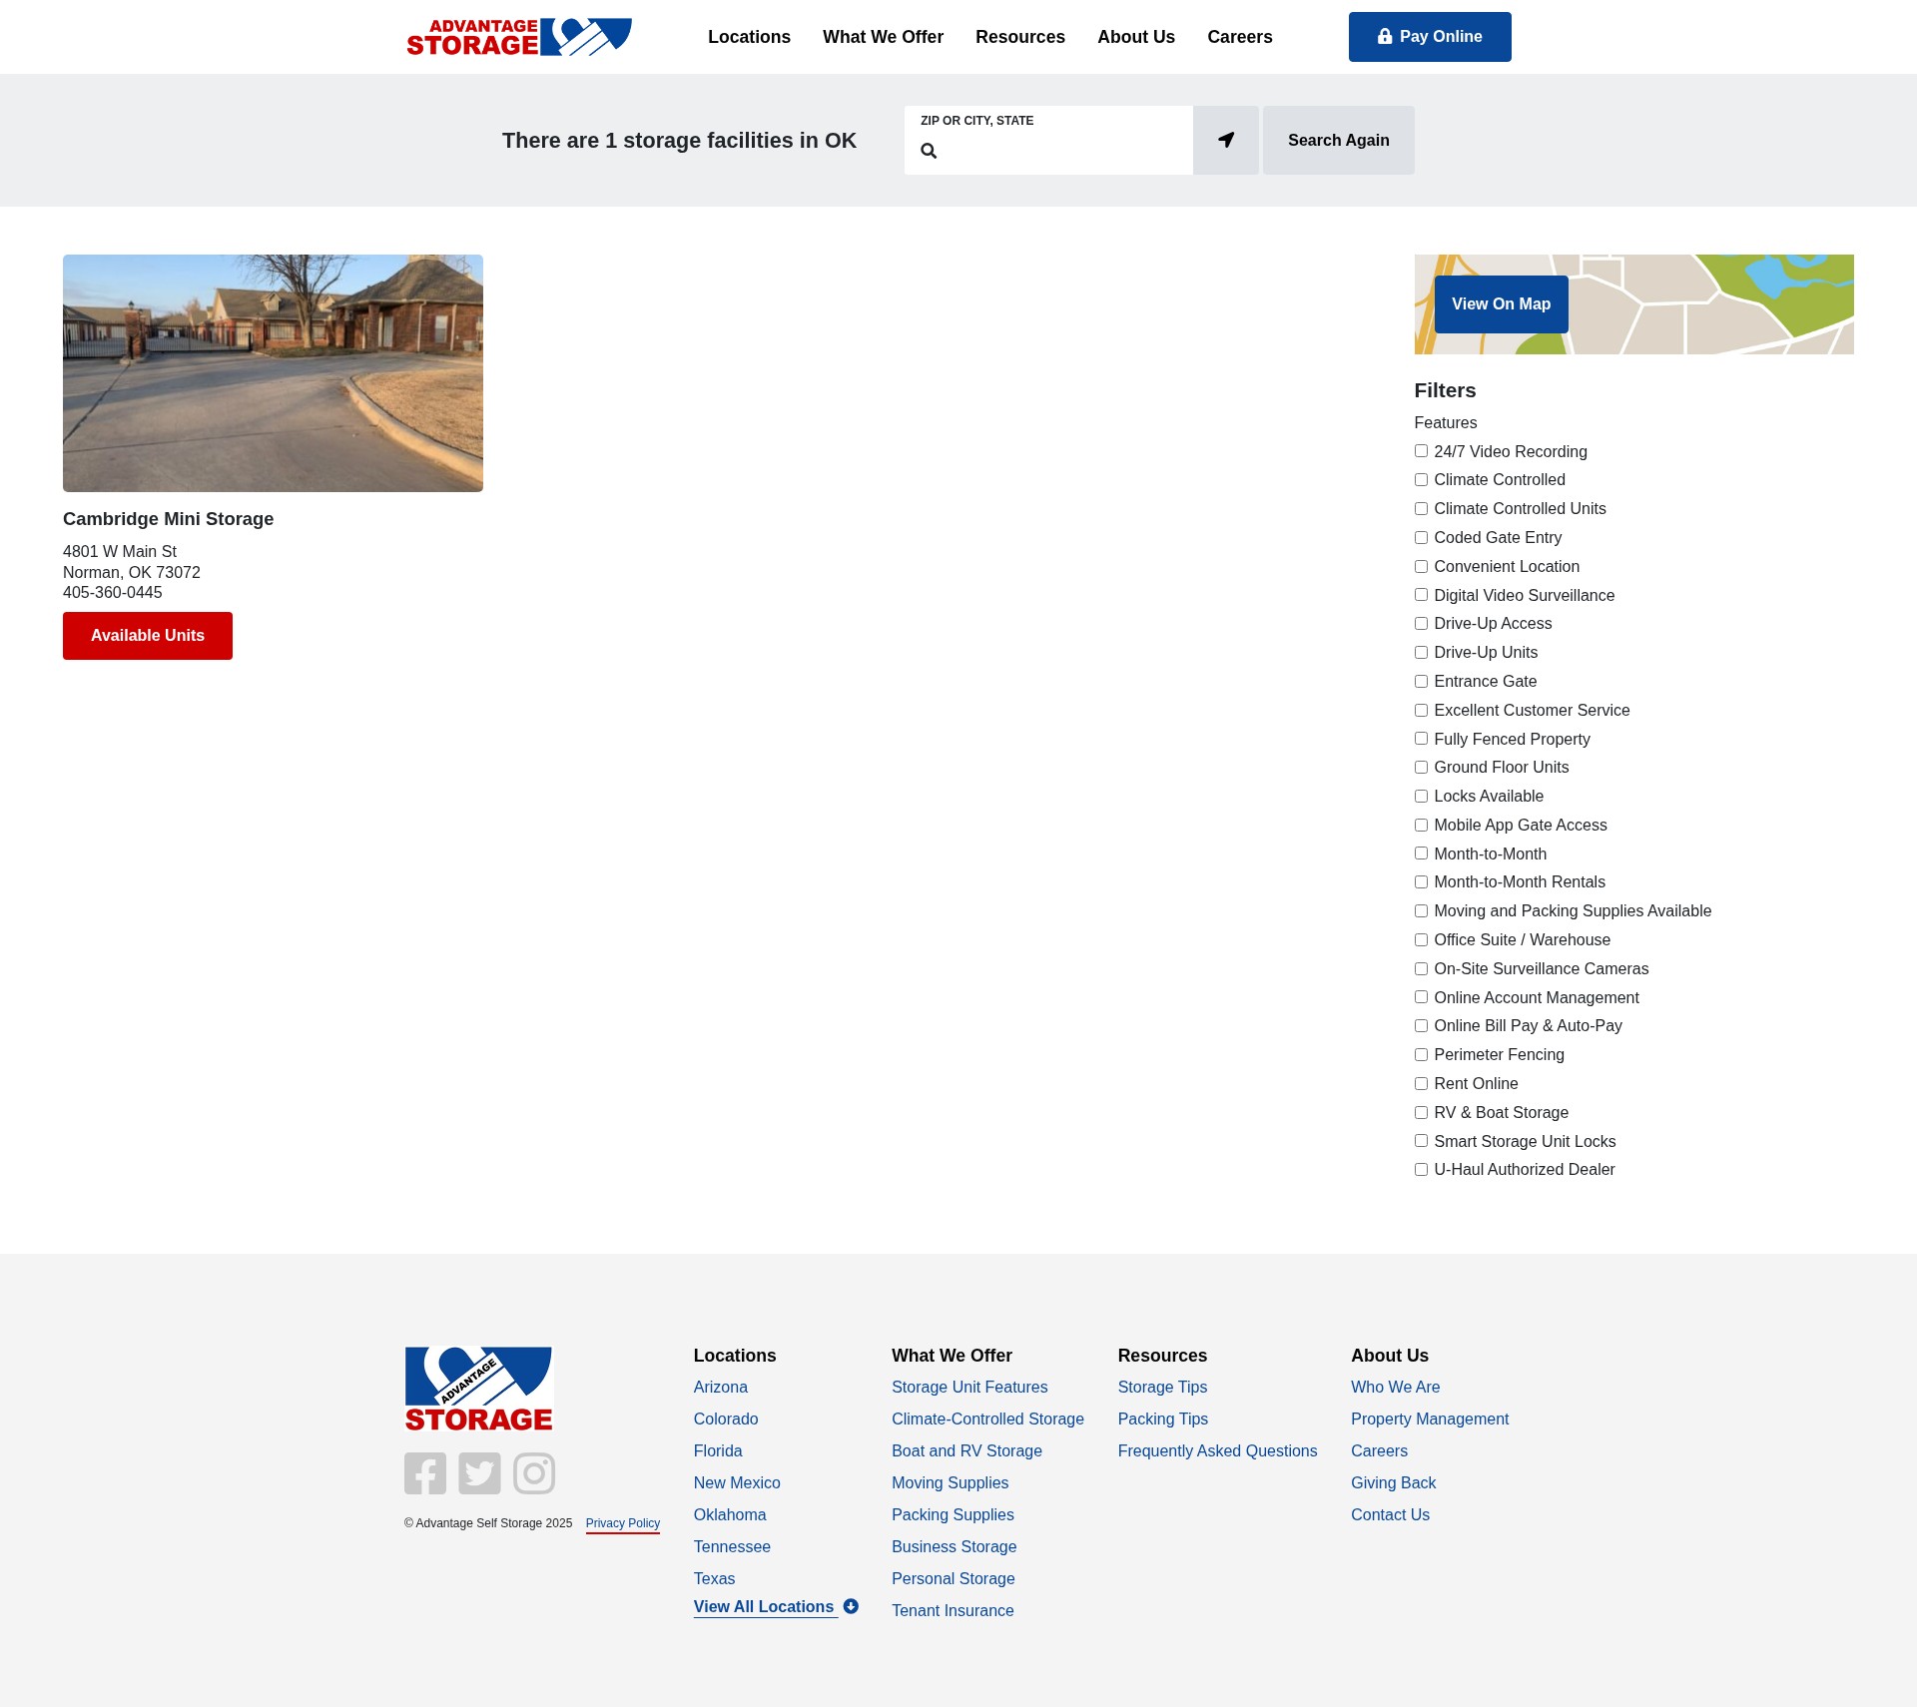Check Ground Floor Units

pos(1421,768)
